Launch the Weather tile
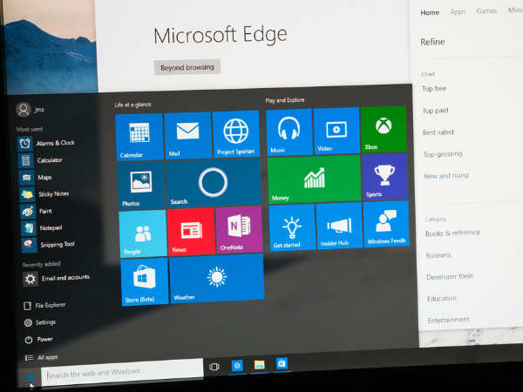Viewport: 523px width, 392px height. [215, 279]
